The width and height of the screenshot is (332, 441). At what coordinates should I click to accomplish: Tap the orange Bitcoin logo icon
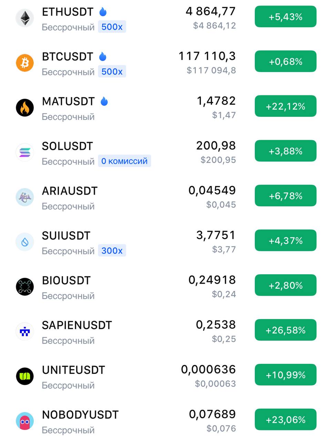coord(25,63)
